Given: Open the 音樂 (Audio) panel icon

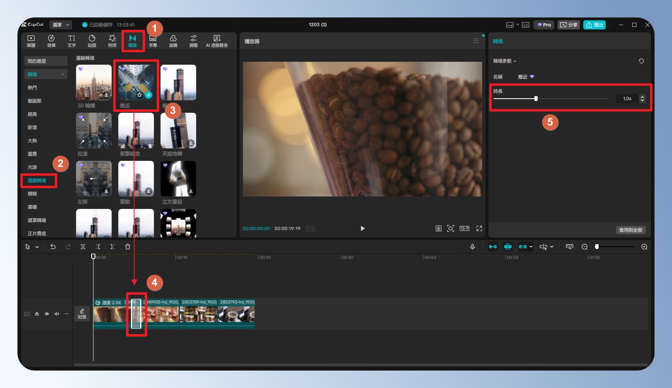Looking at the screenshot, I should tap(51, 41).
